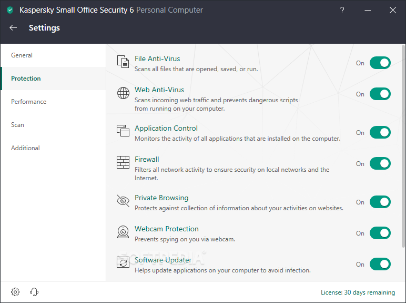The width and height of the screenshot is (406, 303).
Task: Open the General settings section
Action: [x=53, y=55]
